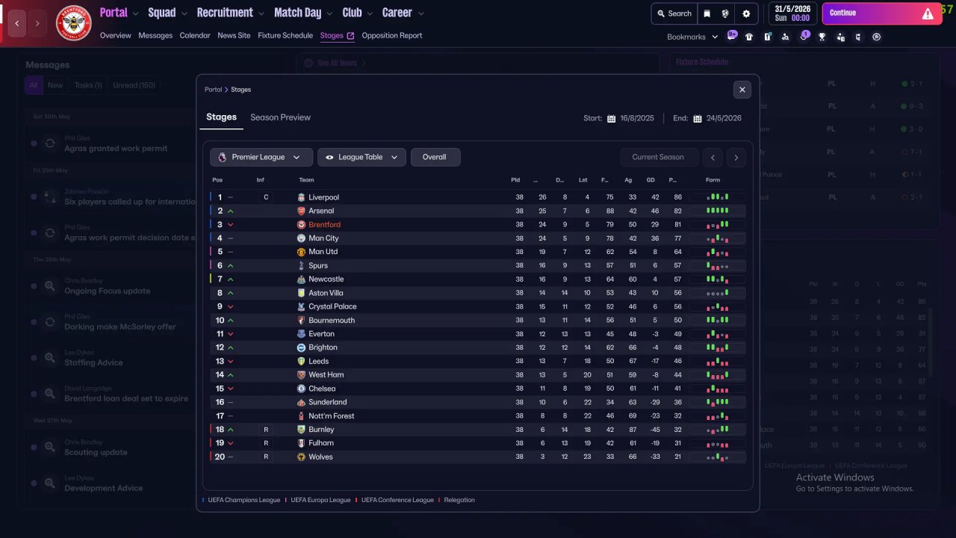Image resolution: width=956 pixels, height=538 pixels.
Task: Click the Man Utd team name
Action: tap(323, 252)
